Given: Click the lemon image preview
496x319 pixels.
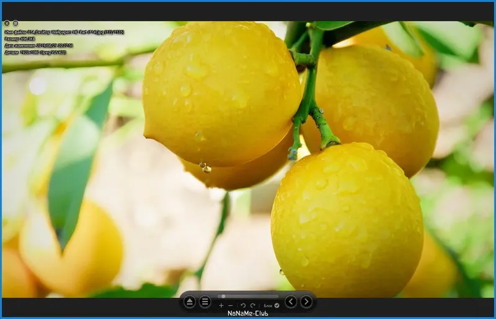Looking at the screenshot, I should tap(248, 159).
